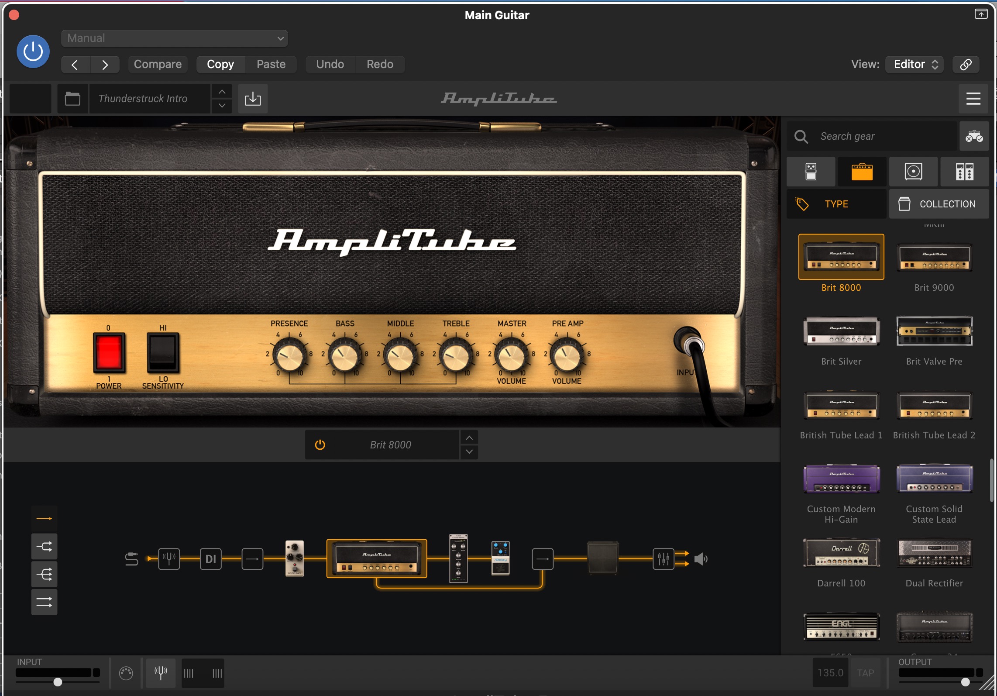997x696 pixels.
Task: Select three-way split chain routing
Action: point(44,574)
